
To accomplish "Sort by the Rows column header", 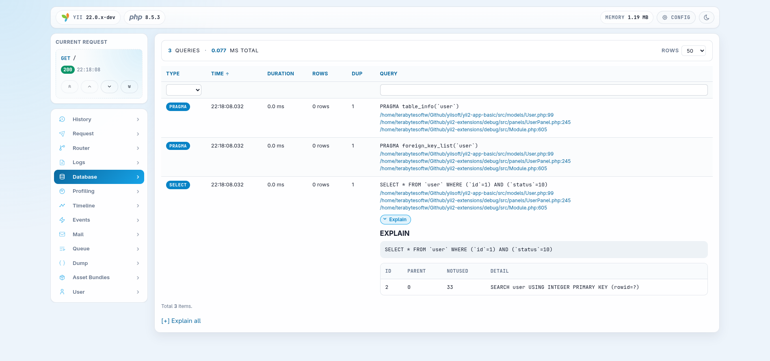I will coord(320,74).
